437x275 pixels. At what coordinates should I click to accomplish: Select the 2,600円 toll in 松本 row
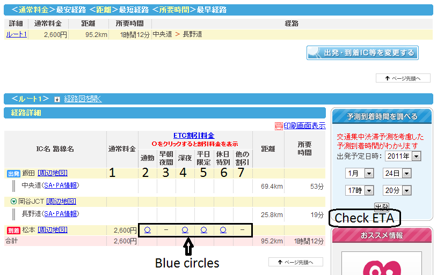125,231
